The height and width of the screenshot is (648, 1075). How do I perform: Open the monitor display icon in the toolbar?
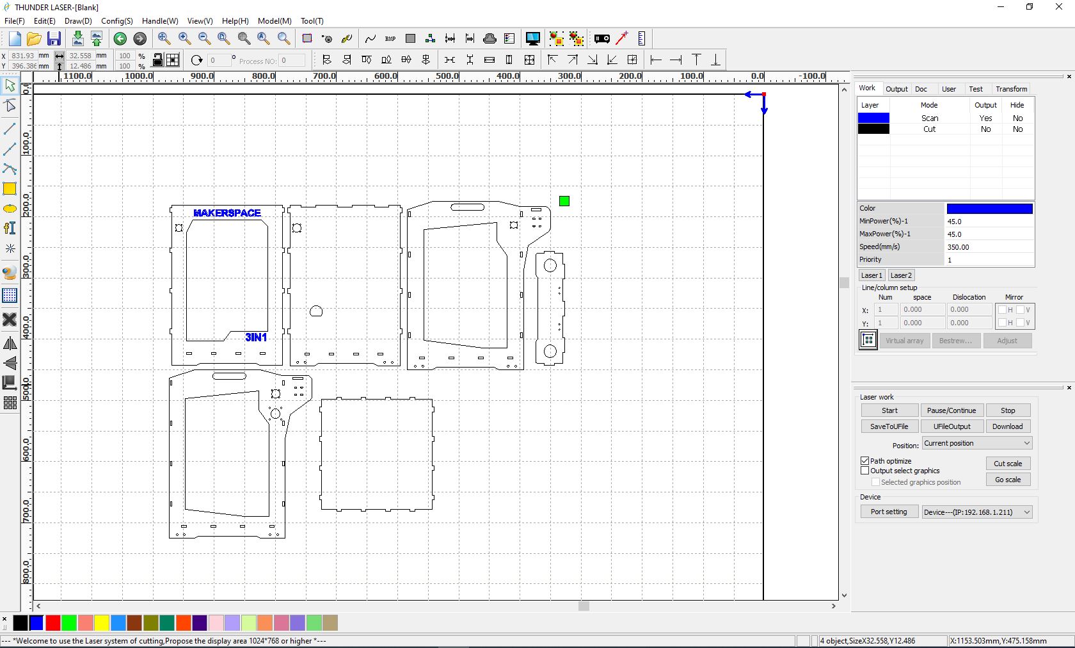click(x=532, y=39)
